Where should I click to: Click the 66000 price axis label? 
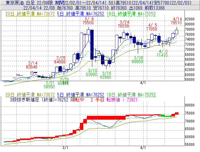[x=190, y=60]
